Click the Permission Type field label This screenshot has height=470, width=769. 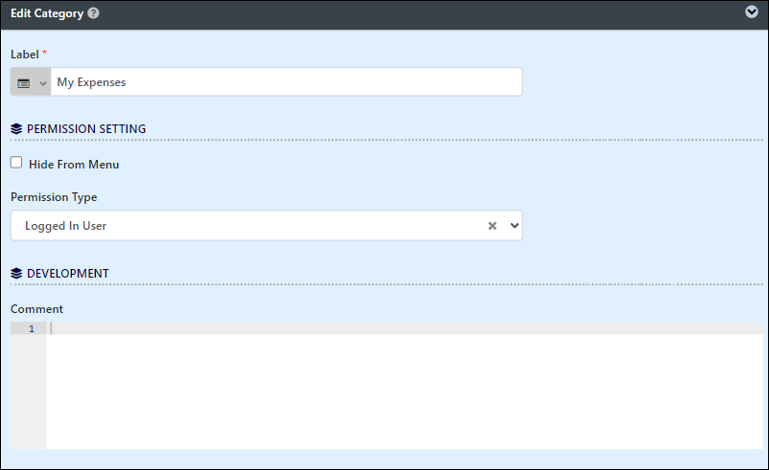click(x=54, y=197)
